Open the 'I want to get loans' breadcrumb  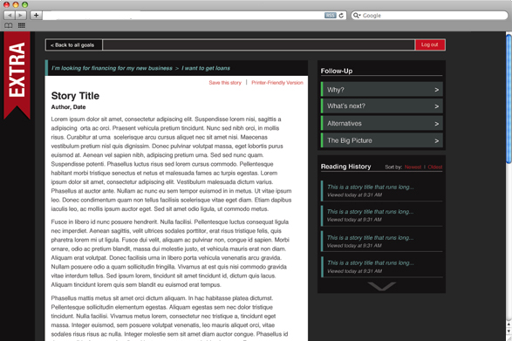[206, 68]
